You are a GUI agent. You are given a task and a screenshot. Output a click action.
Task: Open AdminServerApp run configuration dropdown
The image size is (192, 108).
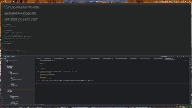164,57
